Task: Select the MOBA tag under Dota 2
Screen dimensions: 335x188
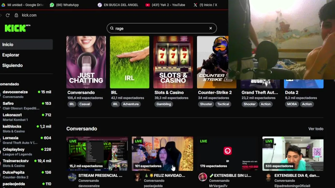Action: pos(292,104)
